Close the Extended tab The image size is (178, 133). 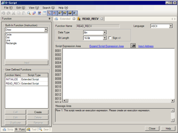pyautogui.click(x=74, y=19)
